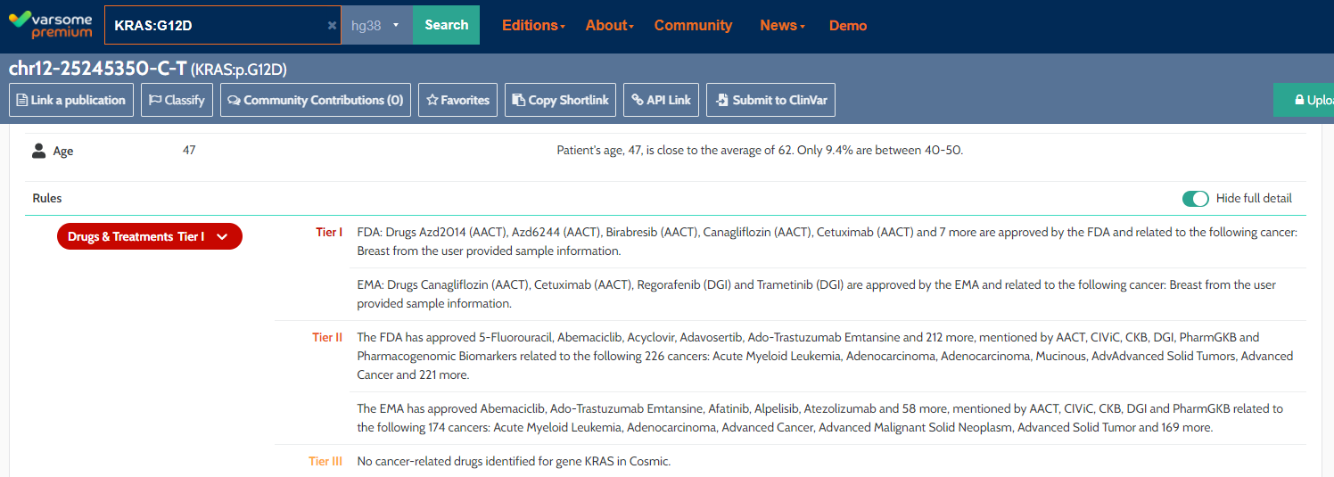Image resolution: width=1334 pixels, height=477 pixels.
Task: Click the Classify button
Action: [x=177, y=100]
